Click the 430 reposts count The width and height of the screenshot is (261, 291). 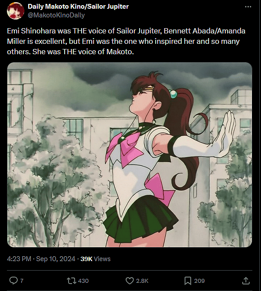click(83, 281)
